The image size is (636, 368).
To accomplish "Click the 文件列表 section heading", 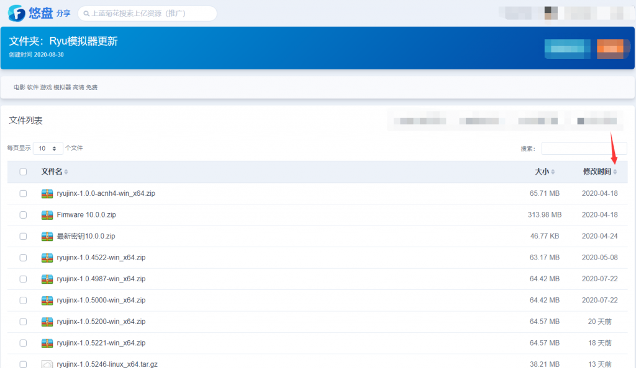I will click(x=25, y=121).
